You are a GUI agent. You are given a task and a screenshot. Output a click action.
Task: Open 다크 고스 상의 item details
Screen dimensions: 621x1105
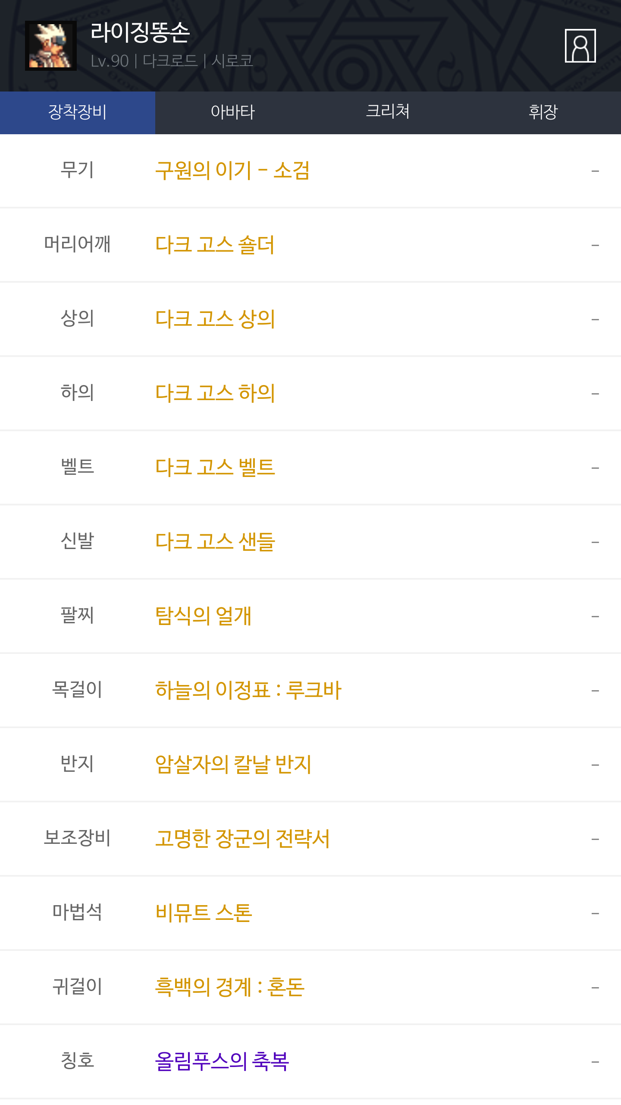[x=215, y=319]
